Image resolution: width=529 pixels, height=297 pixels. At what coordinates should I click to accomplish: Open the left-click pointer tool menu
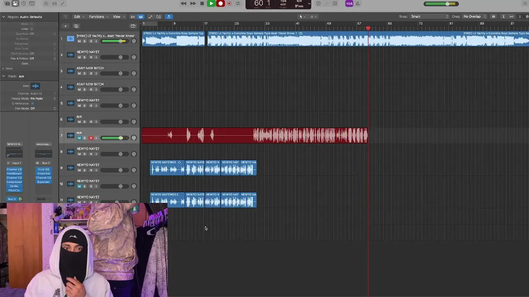click(x=302, y=17)
